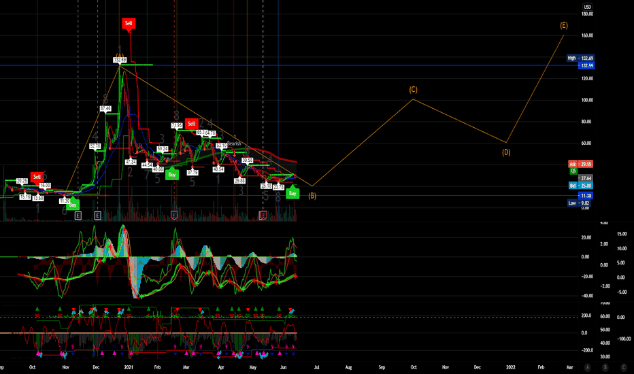Screen dimensions: 634x374
Task: Click the 20.25 pivot label
Action: [x=22, y=181]
